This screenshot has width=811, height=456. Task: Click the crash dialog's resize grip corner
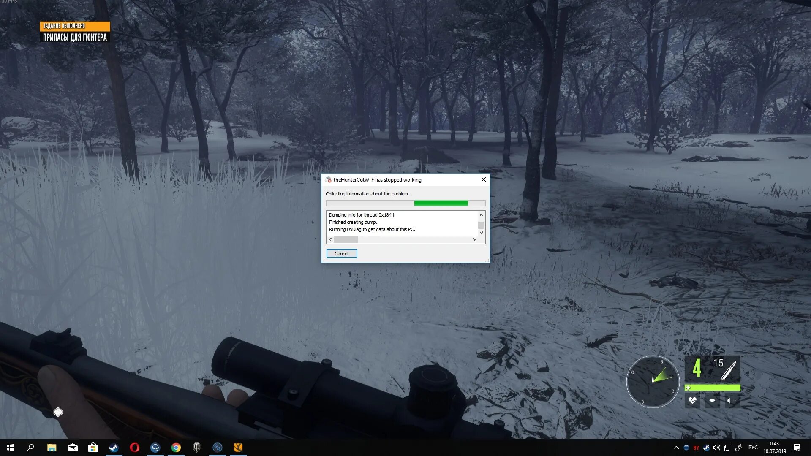click(x=487, y=261)
